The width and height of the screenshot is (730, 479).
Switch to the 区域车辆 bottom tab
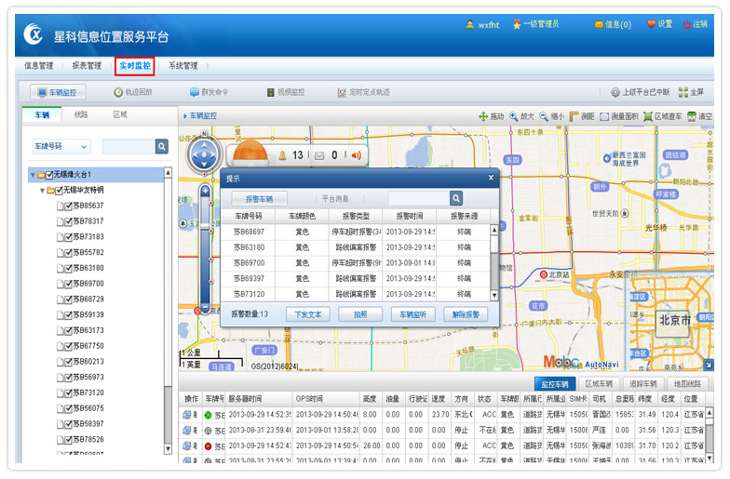(x=598, y=383)
